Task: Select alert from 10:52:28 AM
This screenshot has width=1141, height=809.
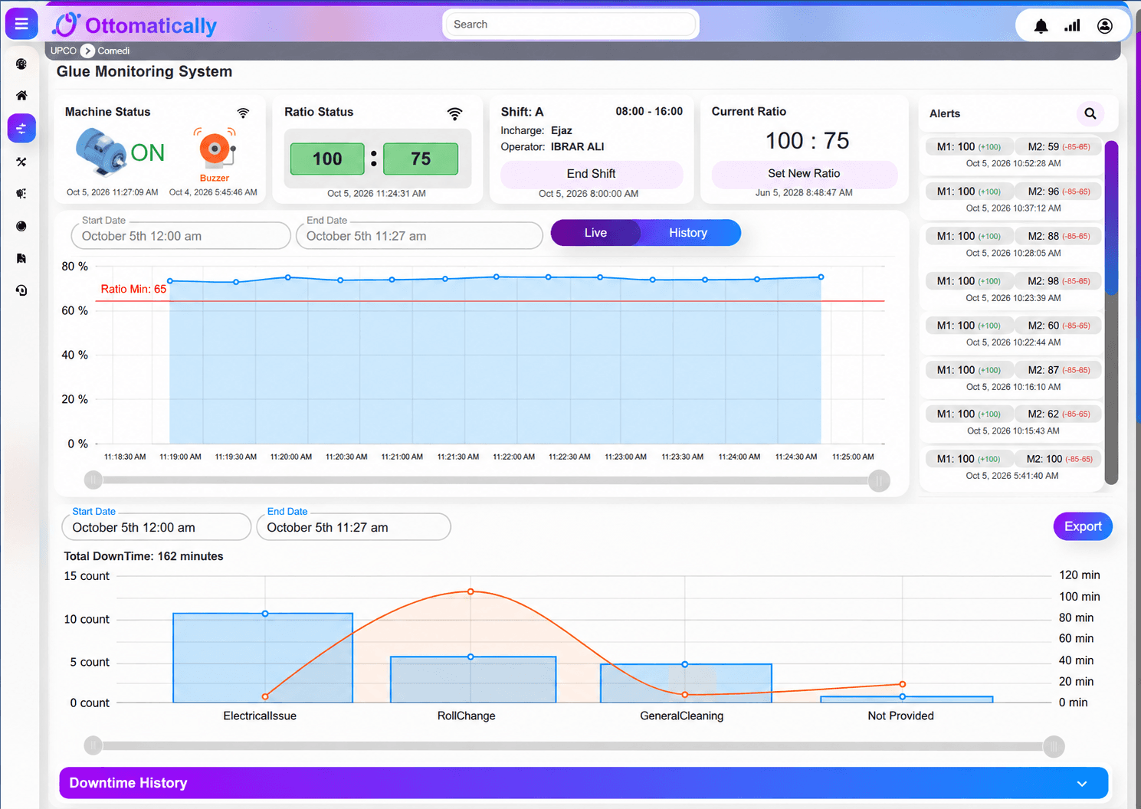Action: (x=1013, y=154)
